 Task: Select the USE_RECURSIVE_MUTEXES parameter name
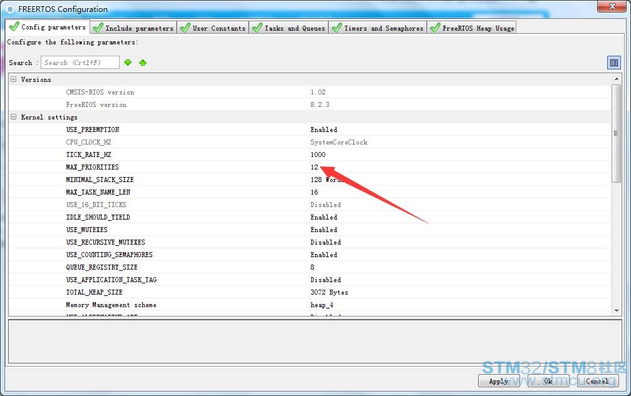(x=105, y=241)
